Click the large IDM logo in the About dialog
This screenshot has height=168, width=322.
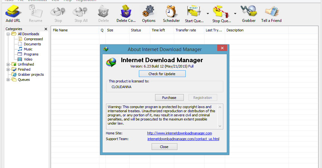pos(111,62)
